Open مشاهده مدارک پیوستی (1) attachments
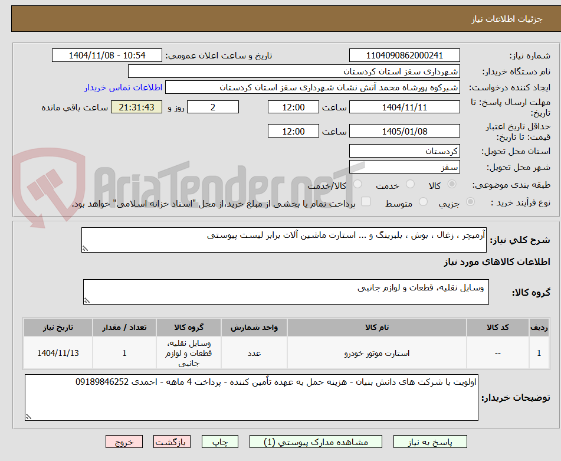The height and width of the screenshot is (461, 561). tap(316, 442)
